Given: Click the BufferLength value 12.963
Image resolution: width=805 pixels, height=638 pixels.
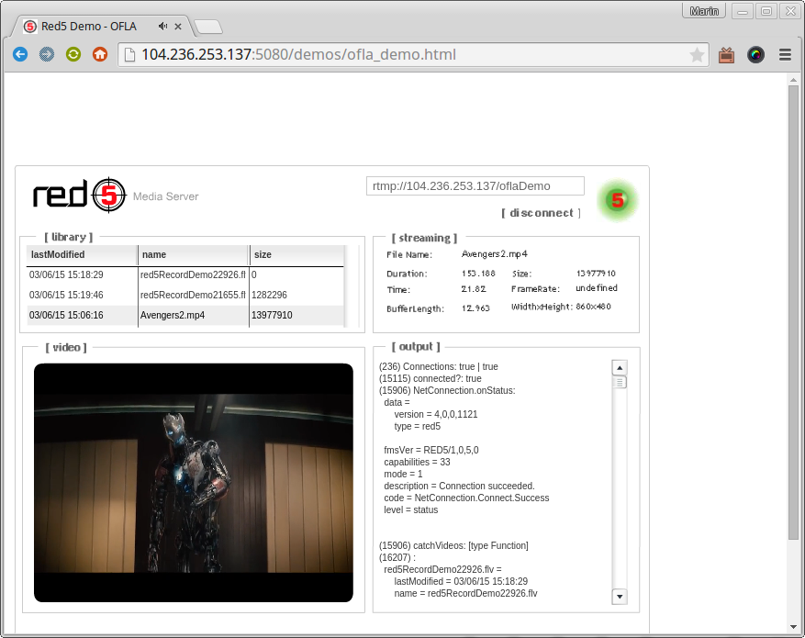Looking at the screenshot, I should [475, 308].
